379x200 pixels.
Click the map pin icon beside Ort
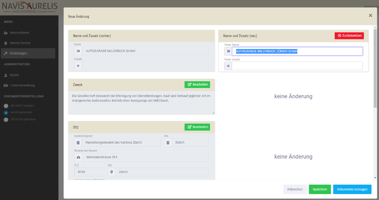[x=111, y=172]
